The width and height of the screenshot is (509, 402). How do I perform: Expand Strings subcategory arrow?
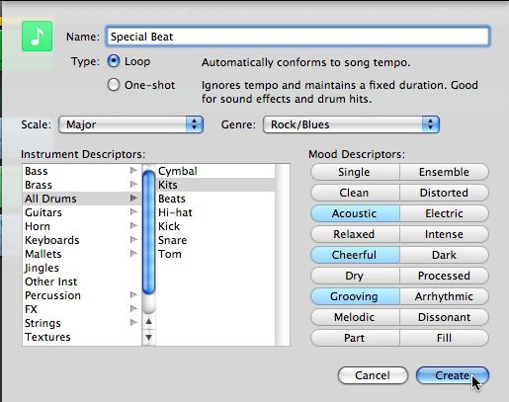pos(133,323)
